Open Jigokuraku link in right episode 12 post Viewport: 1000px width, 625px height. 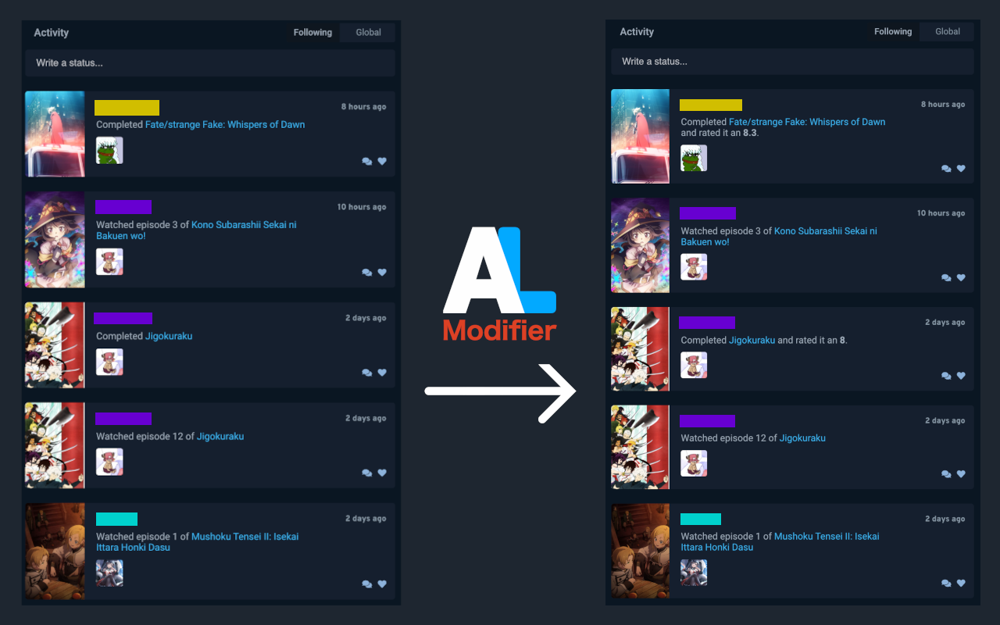[x=802, y=438]
